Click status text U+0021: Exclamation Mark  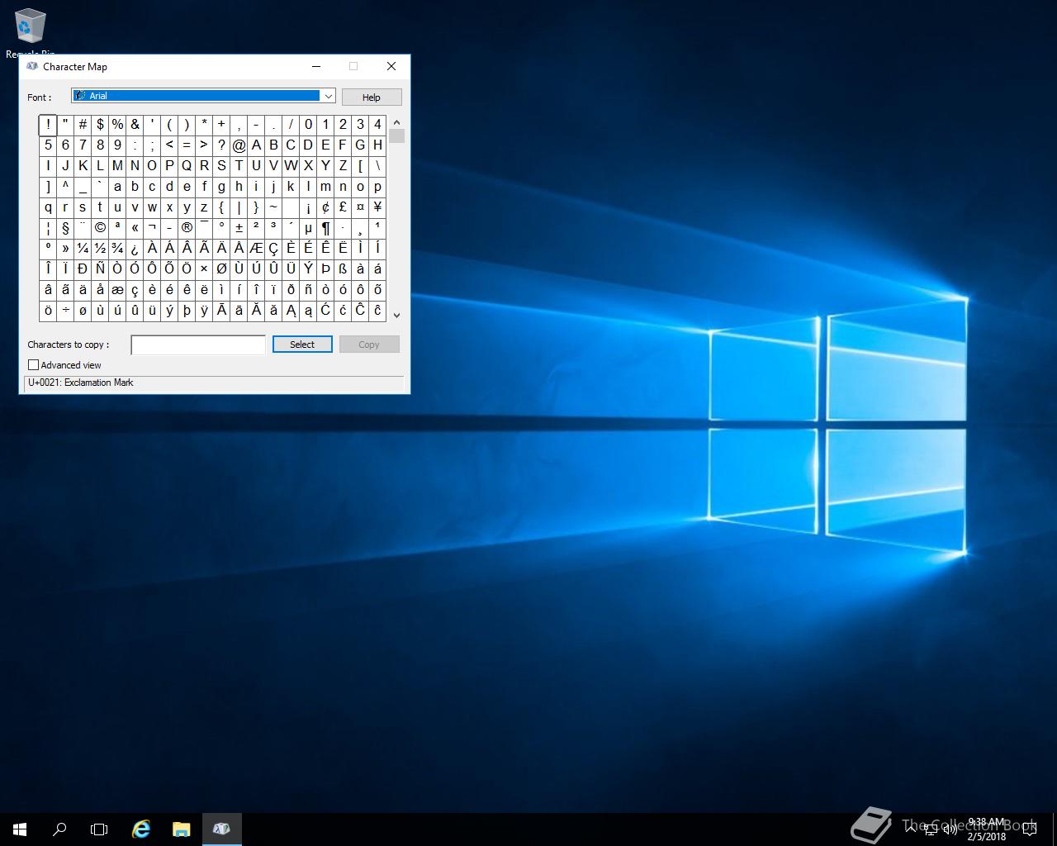pyautogui.click(x=81, y=383)
